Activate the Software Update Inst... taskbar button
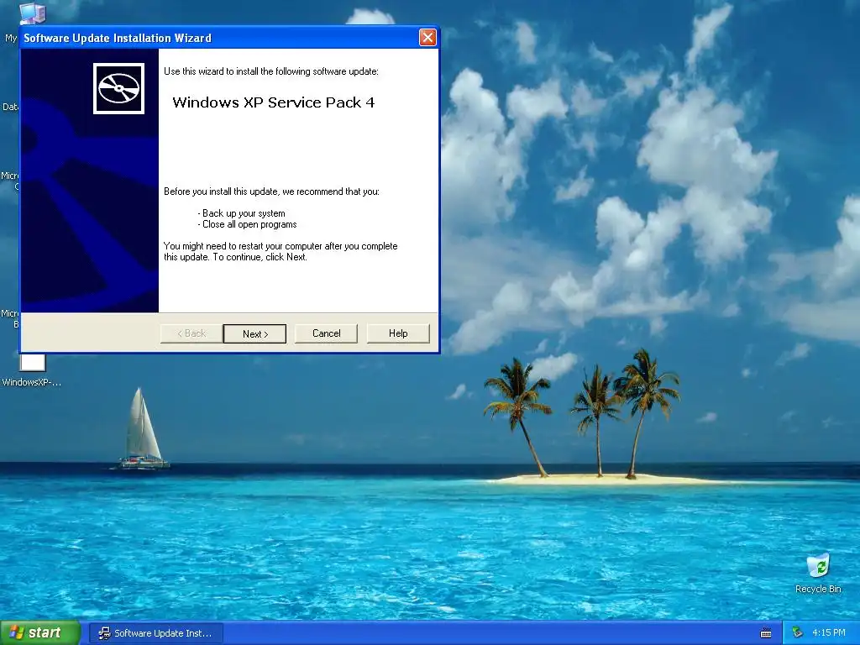The height and width of the screenshot is (645, 860). click(156, 633)
